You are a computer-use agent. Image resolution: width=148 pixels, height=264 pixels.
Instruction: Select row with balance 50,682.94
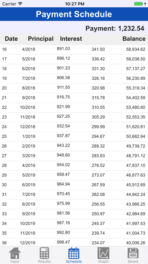[x=74, y=137]
